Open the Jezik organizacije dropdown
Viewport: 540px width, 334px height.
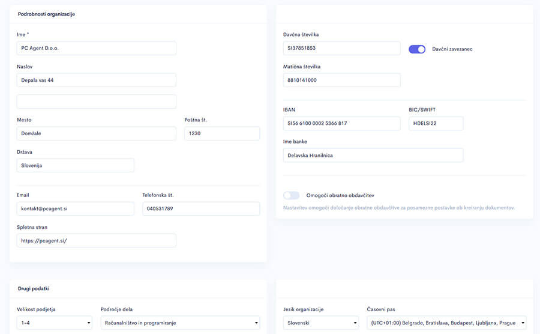coord(320,323)
